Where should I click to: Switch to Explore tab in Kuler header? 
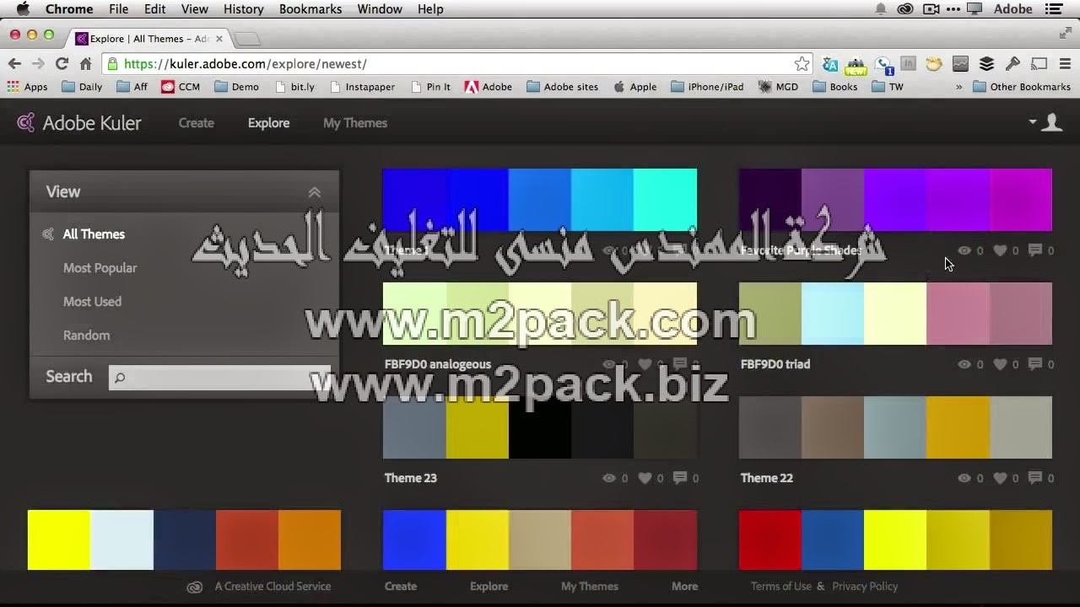(x=268, y=123)
